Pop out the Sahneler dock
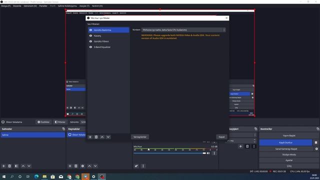Viewport: 320px width, 180px height. click(x=63, y=129)
